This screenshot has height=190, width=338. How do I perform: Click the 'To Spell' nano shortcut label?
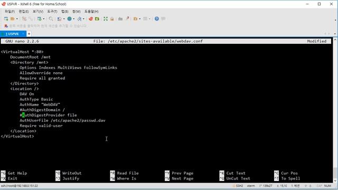[290, 178]
